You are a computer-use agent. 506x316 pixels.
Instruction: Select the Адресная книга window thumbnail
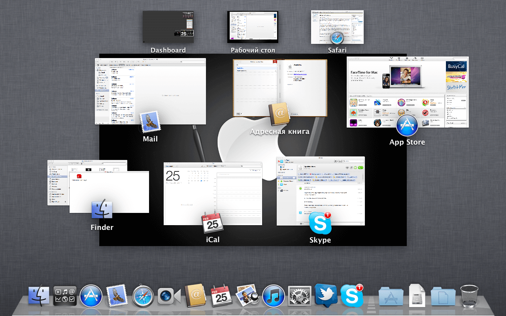(x=280, y=88)
